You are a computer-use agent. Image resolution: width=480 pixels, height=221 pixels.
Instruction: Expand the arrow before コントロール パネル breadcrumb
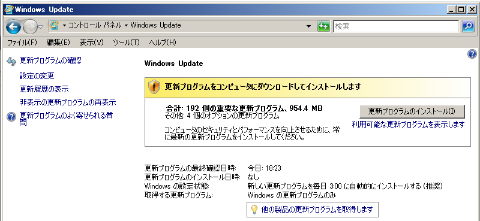pyautogui.click(x=64, y=26)
